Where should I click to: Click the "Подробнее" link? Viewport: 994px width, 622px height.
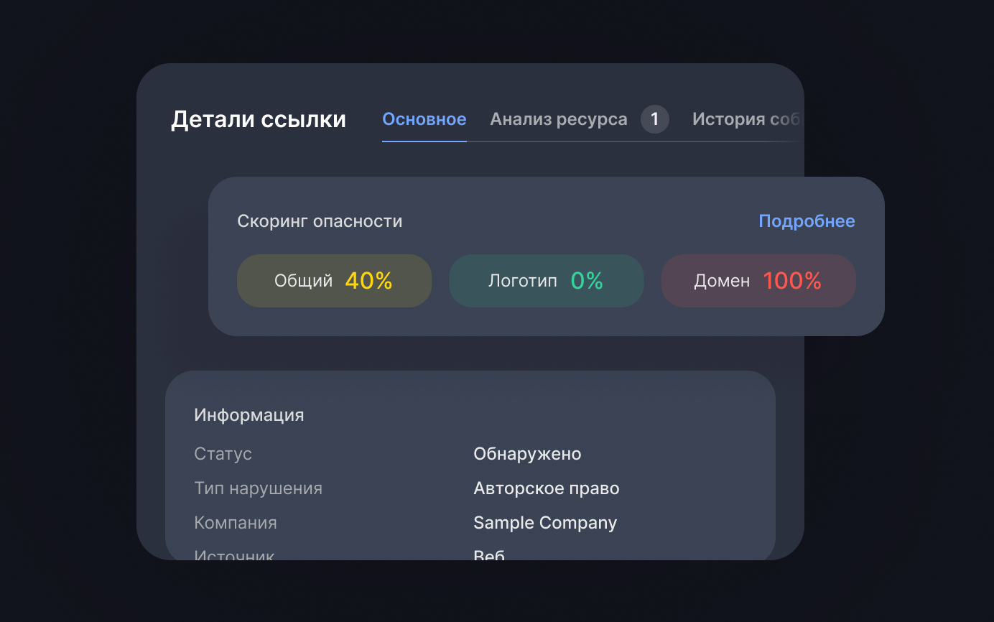pos(807,221)
